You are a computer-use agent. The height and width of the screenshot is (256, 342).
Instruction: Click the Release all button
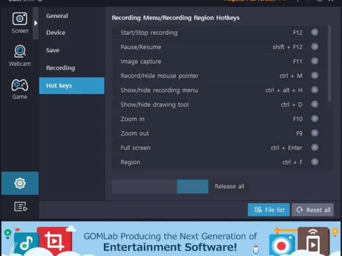229,186
